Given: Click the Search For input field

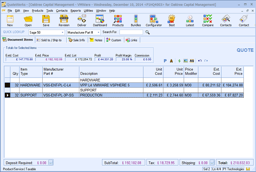Looking at the screenshot, I should click(x=131, y=32).
